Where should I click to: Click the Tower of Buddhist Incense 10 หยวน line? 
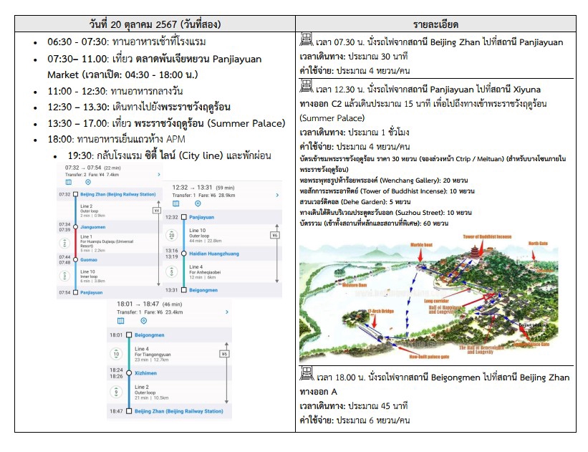click(x=387, y=191)
